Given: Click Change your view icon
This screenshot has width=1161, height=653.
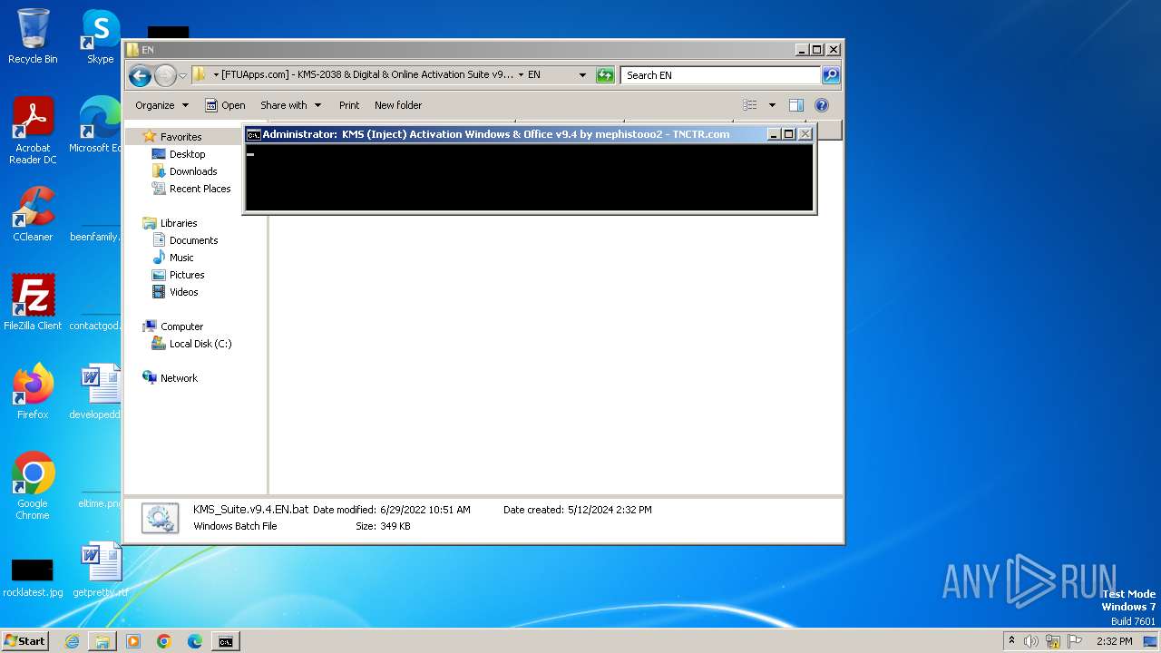Looking at the screenshot, I should tap(749, 105).
